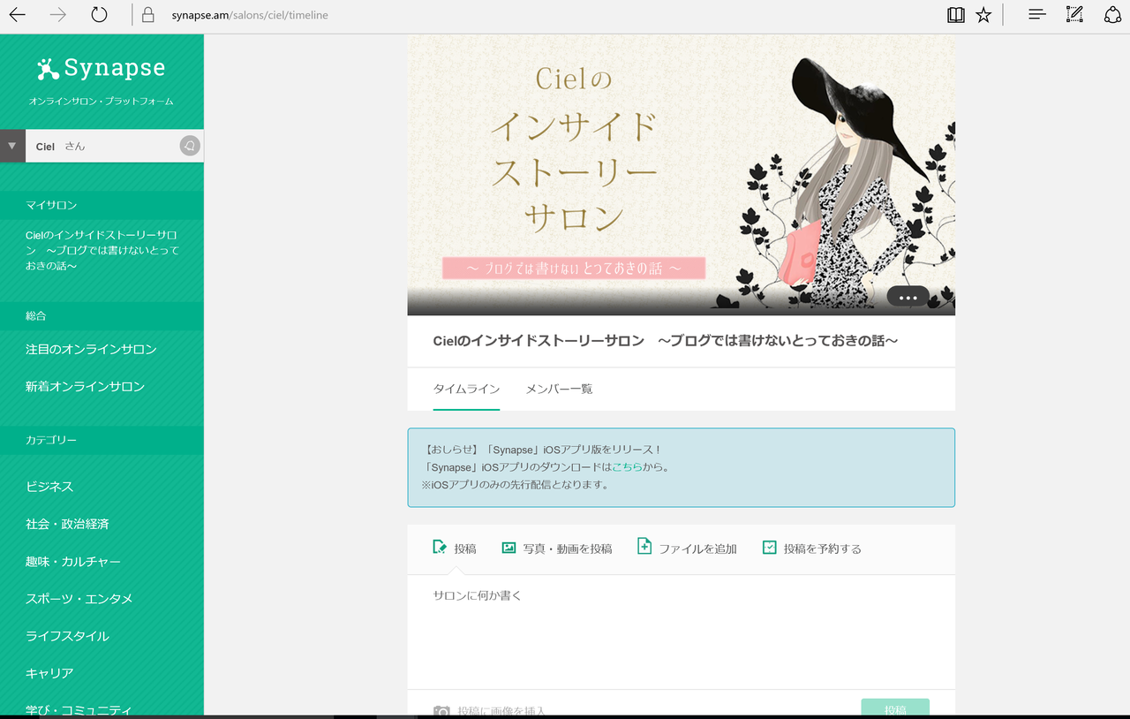Click the padlock site security icon

(147, 15)
